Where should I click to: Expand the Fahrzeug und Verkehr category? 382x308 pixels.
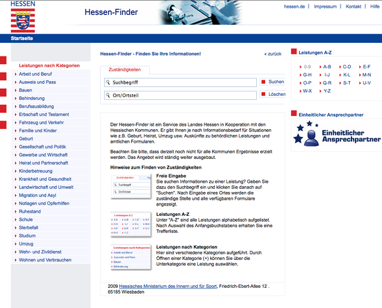coord(41,123)
